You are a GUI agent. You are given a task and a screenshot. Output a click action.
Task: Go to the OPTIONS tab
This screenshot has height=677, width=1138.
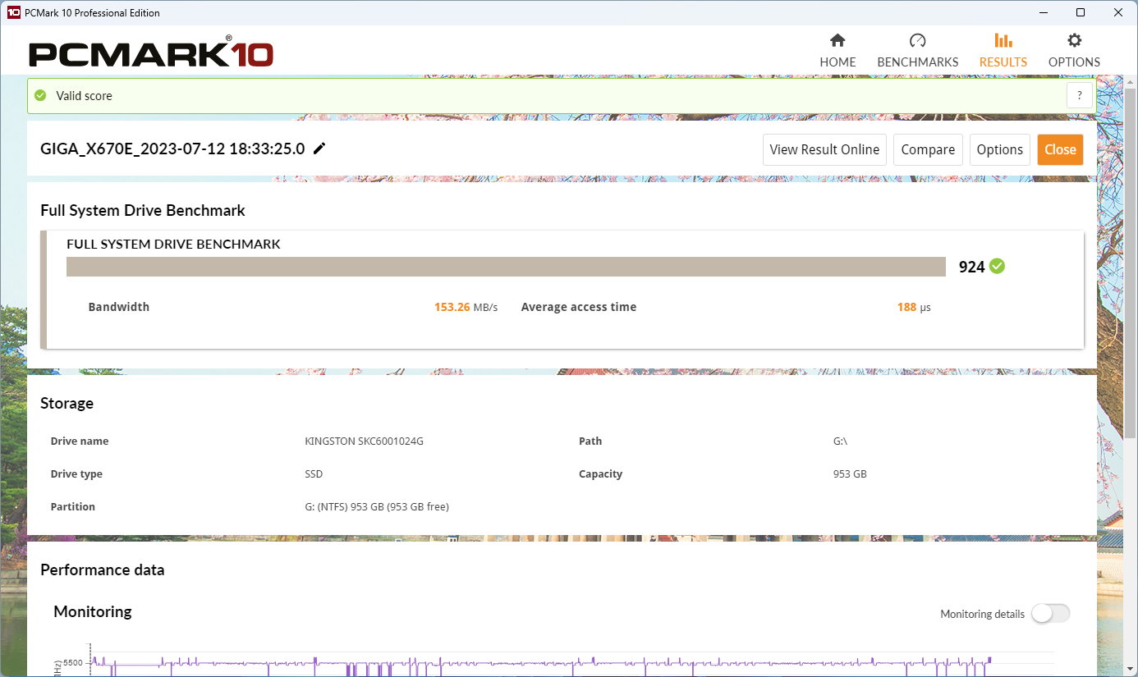[1074, 51]
